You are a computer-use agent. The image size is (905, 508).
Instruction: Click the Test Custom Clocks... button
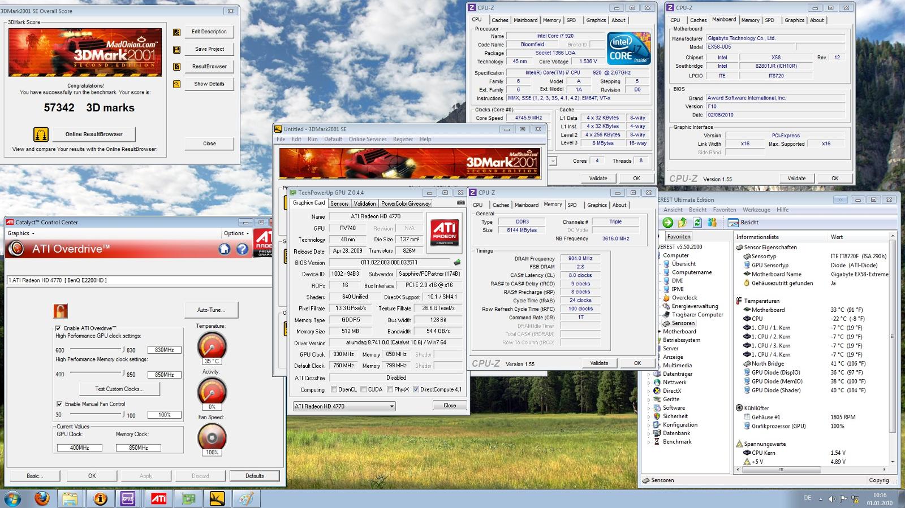(x=119, y=389)
